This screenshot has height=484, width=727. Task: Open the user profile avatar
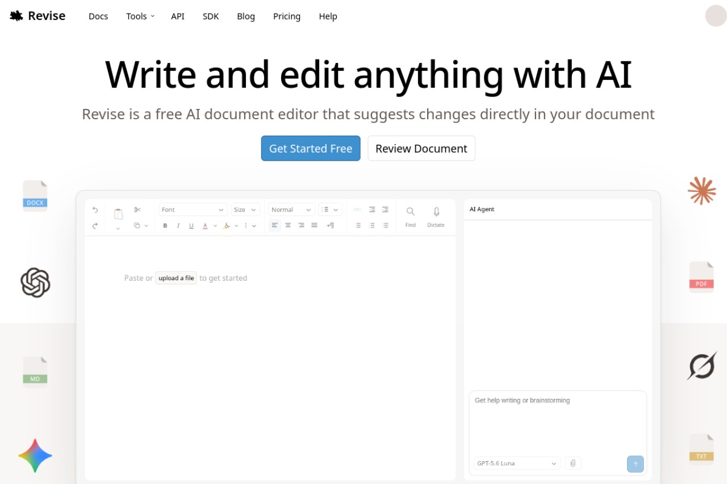(716, 16)
